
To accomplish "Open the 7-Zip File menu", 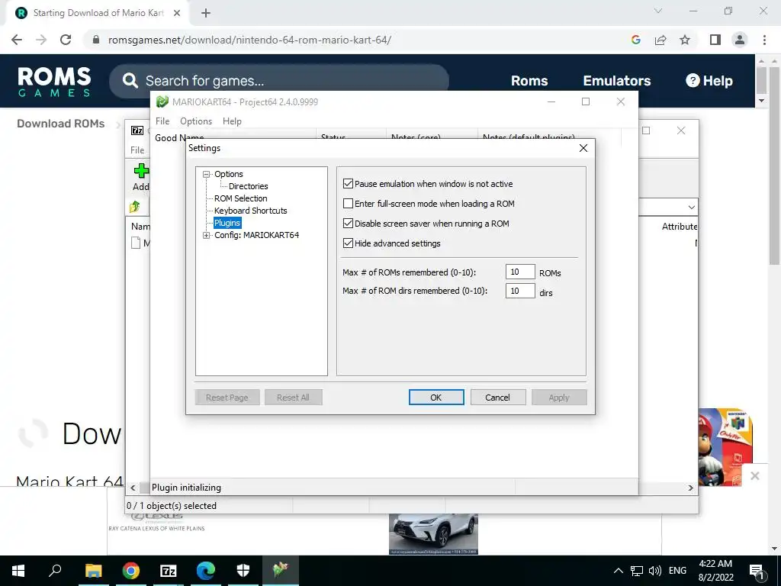I will [x=137, y=150].
